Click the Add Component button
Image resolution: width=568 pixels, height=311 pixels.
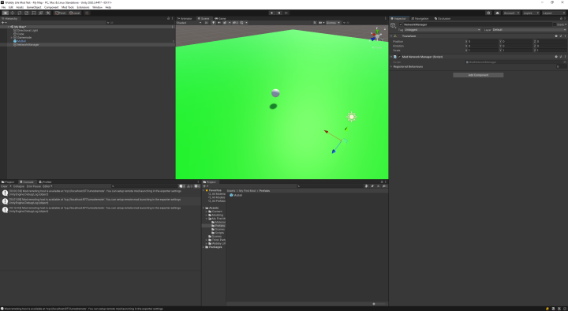coord(478,75)
